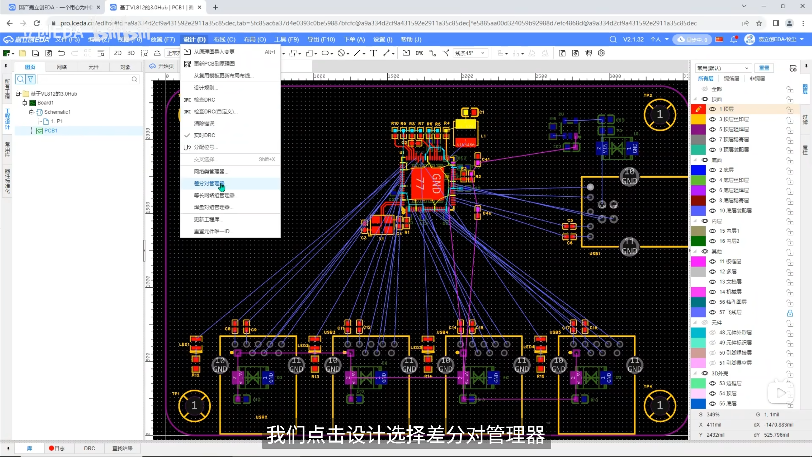Viewport: 812px width, 457px height.
Task: Open the settings gear in toolbar
Action: coord(601,53)
